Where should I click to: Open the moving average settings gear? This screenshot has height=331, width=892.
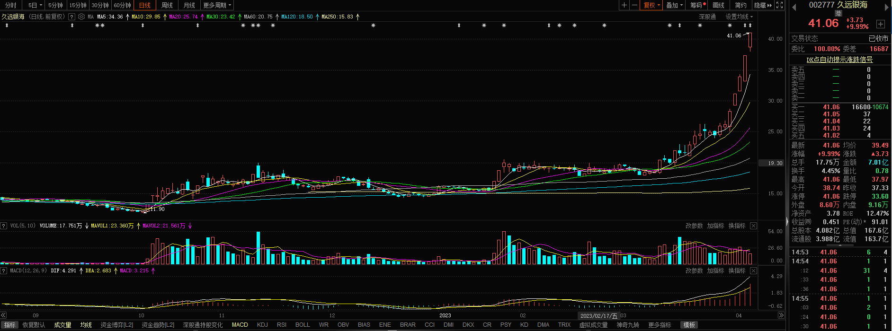click(81, 17)
